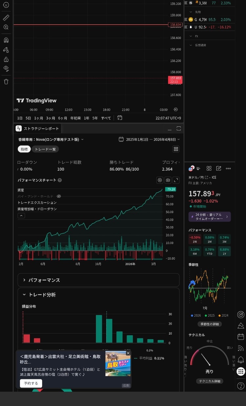The height and width of the screenshot is (406, 246).
Task: Select the 1日 time range
Action: pyautogui.click(x=20, y=118)
